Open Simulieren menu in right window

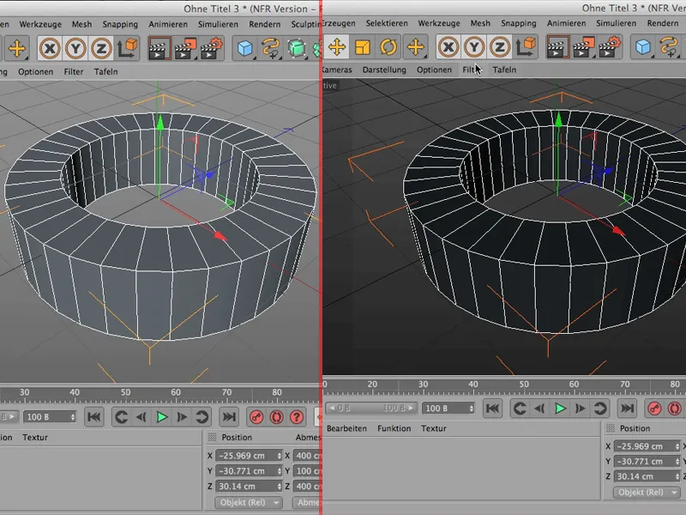616,23
